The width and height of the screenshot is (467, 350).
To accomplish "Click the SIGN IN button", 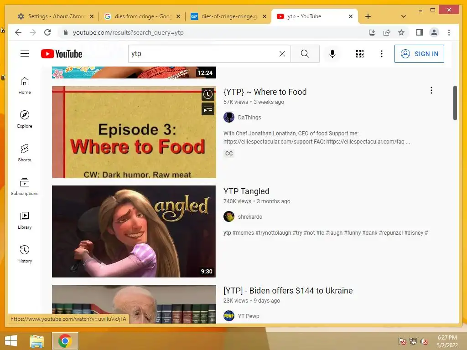I will tap(419, 54).
